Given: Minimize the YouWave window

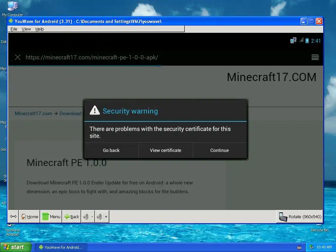Looking at the screenshot, I should (x=304, y=21).
